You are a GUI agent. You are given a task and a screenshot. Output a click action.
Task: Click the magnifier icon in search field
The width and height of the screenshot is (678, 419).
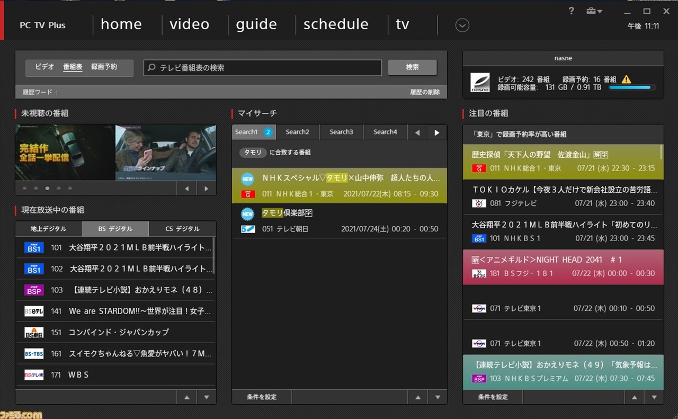point(151,68)
